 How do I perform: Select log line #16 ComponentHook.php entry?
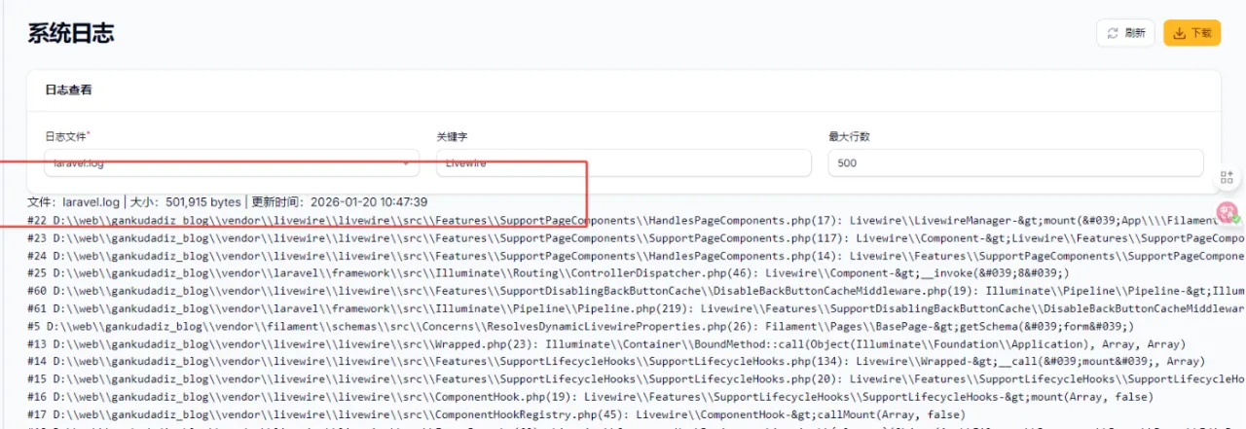coord(584,397)
